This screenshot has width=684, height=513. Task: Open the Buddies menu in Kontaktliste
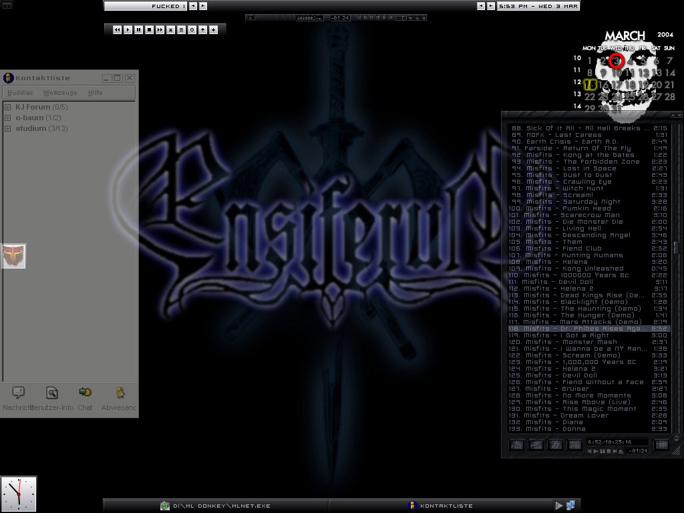20,92
